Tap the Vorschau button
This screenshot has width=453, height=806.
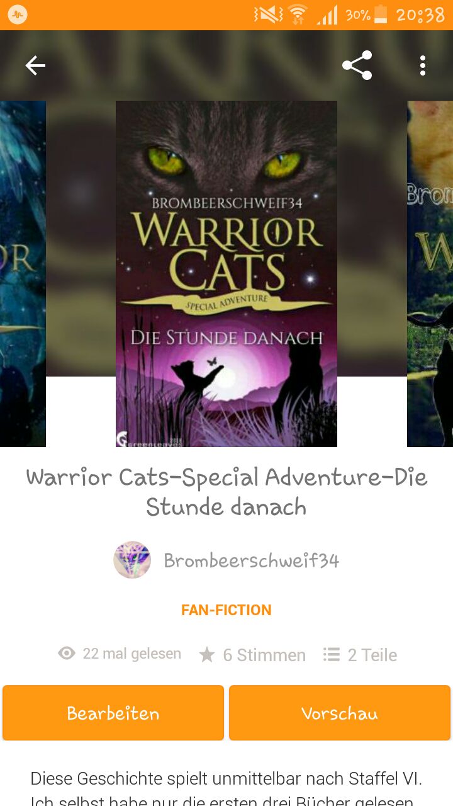pos(340,713)
